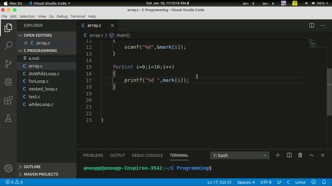Screen dimensions: 332x186
Task: Expand the Outline section
Action: click(47, 166)
